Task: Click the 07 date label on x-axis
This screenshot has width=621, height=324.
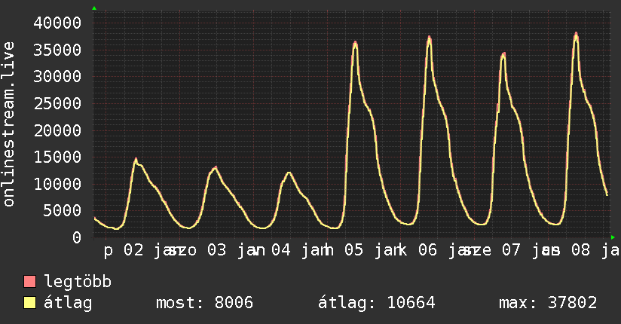Action: [x=511, y=250]
